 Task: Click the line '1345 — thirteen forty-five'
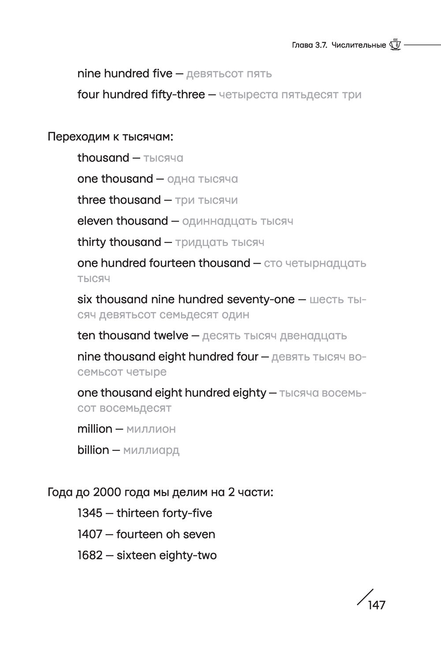coord(145,513)
